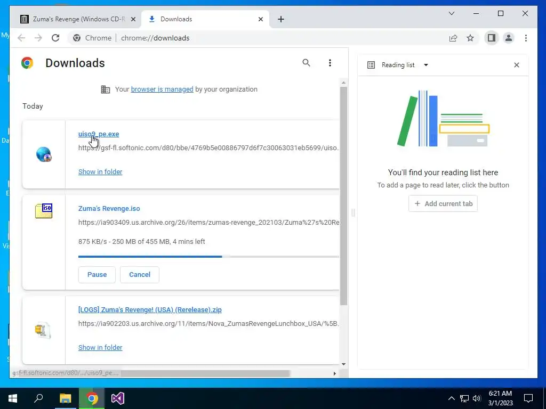Open Chrome's three-dot main menu
Image resolution: width=546 pixels, height=409 pixels.
(526, 38)
